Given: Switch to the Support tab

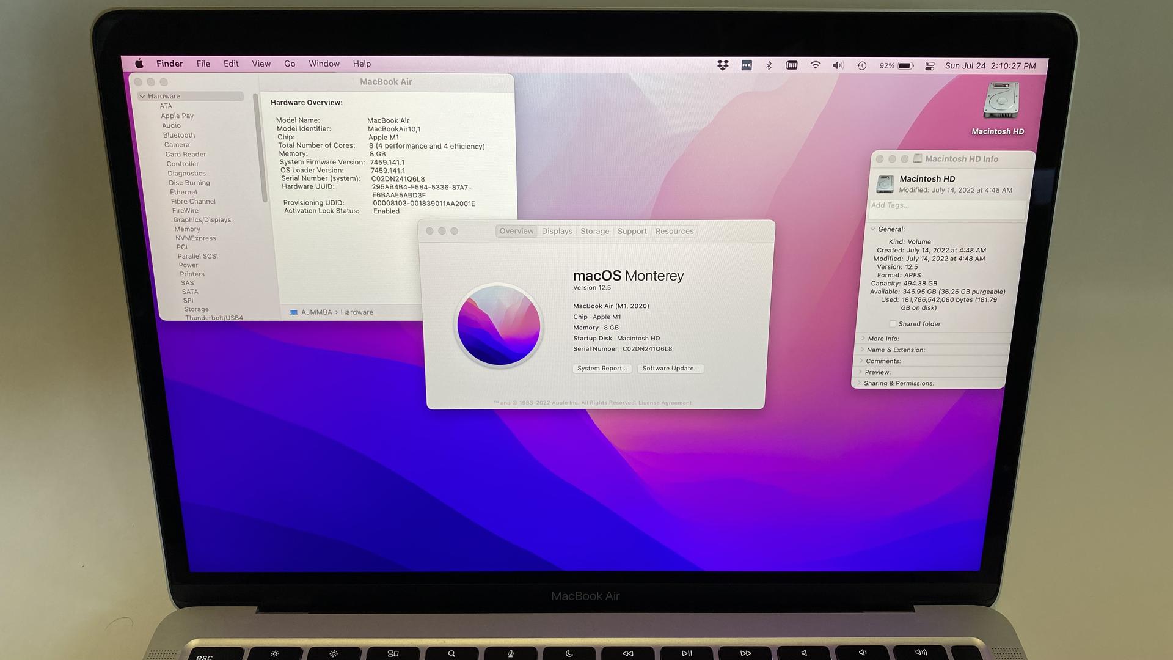Looking at the screenshot, I should [632, 231].
